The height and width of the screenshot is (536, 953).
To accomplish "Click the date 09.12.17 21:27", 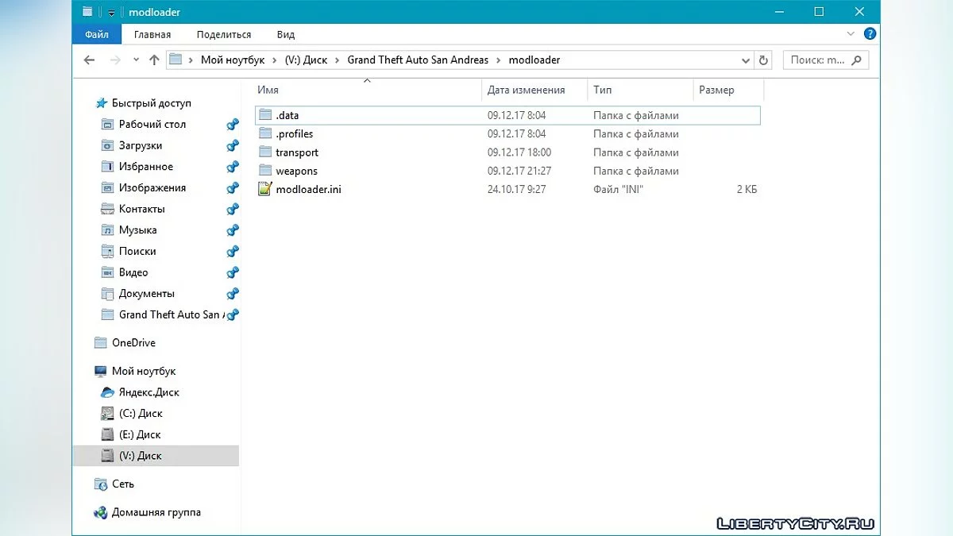I will point(519,171).
